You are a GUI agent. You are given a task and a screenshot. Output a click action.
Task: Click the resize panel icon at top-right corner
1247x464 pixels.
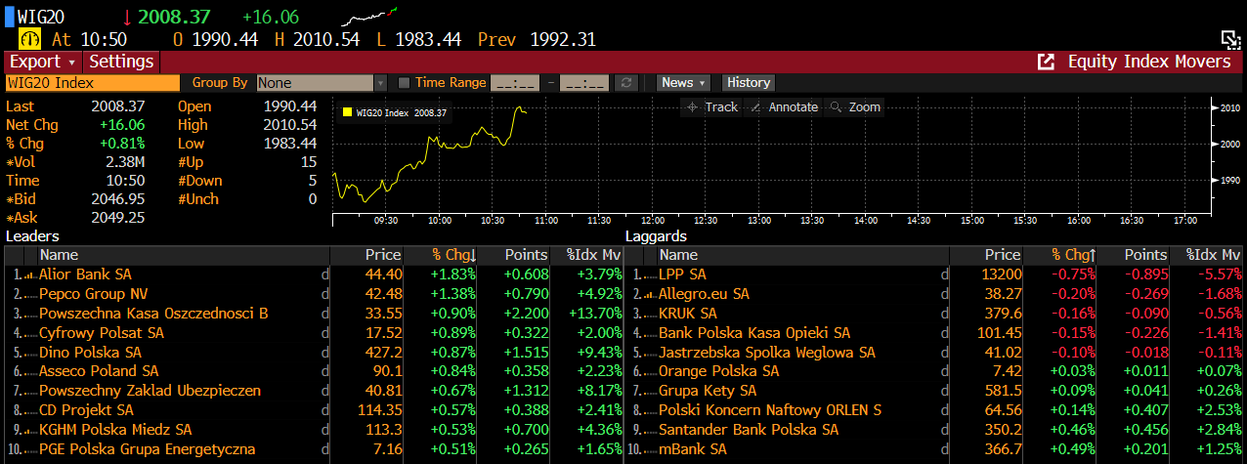pos(1231,39)
